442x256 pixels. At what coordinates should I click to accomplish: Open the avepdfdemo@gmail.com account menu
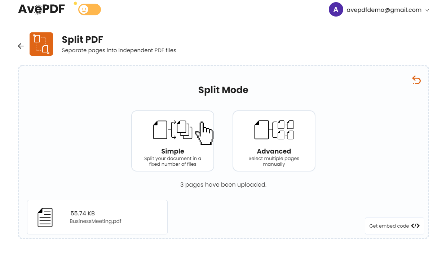tap(384, 10)
